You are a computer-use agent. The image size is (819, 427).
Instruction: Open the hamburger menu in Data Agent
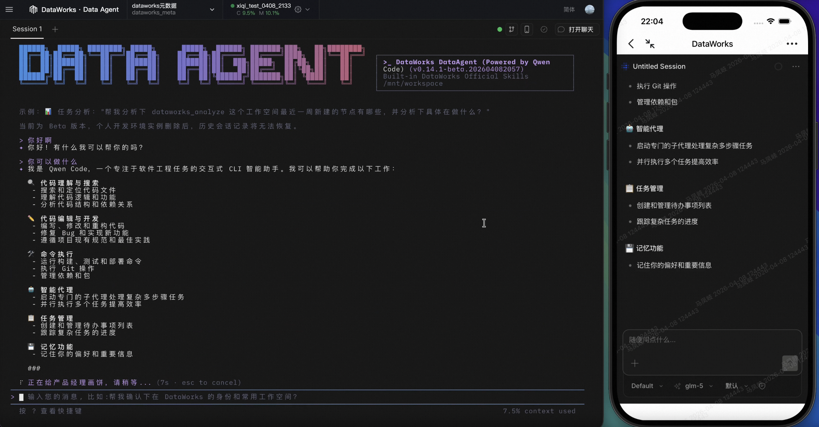[9, 9]
